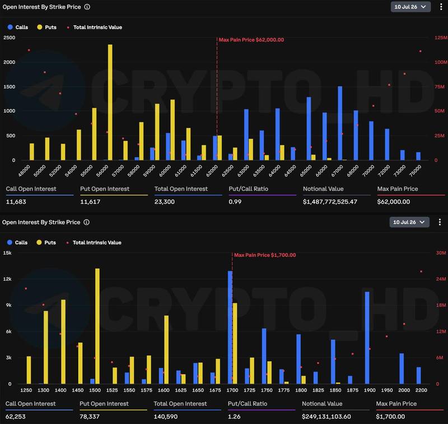
Task: Click the blue Calls dot in the top legend
Action: click(10, 27)
